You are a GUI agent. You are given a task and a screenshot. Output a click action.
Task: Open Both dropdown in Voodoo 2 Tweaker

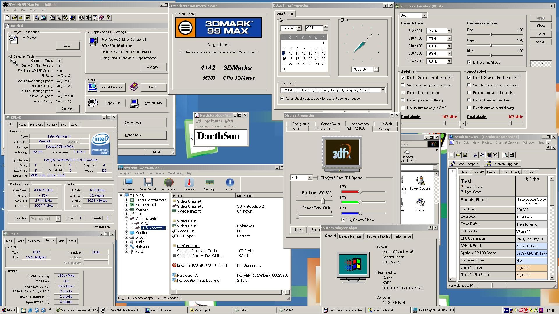click(x=424, y=15)
